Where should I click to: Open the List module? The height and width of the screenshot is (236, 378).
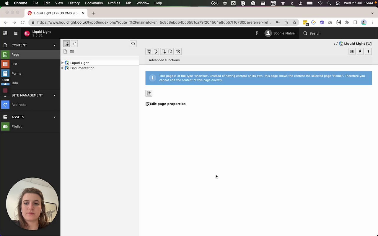tap(30, 64)
